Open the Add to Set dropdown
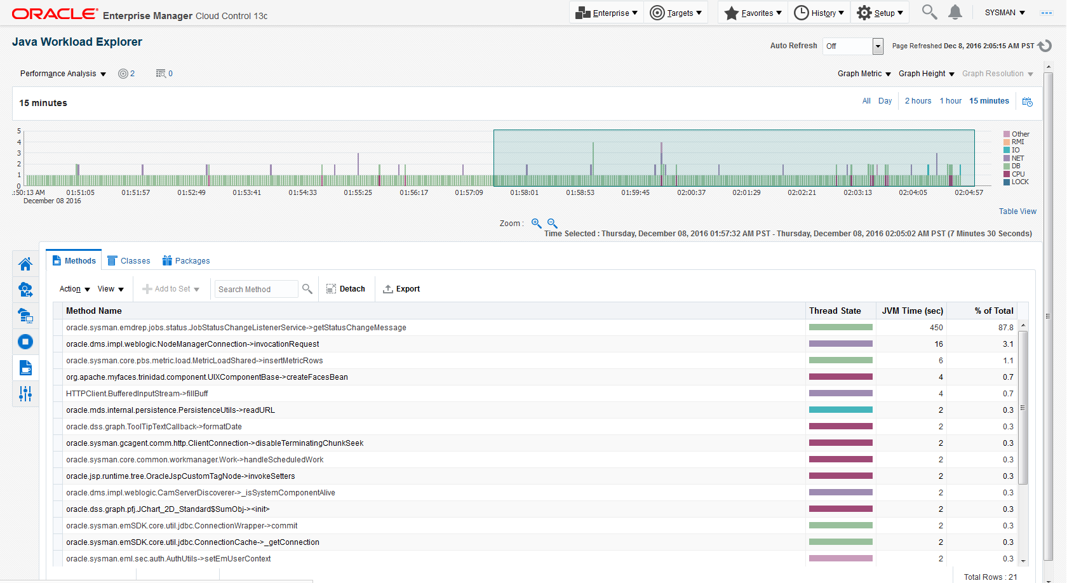 tap(171, 289)
